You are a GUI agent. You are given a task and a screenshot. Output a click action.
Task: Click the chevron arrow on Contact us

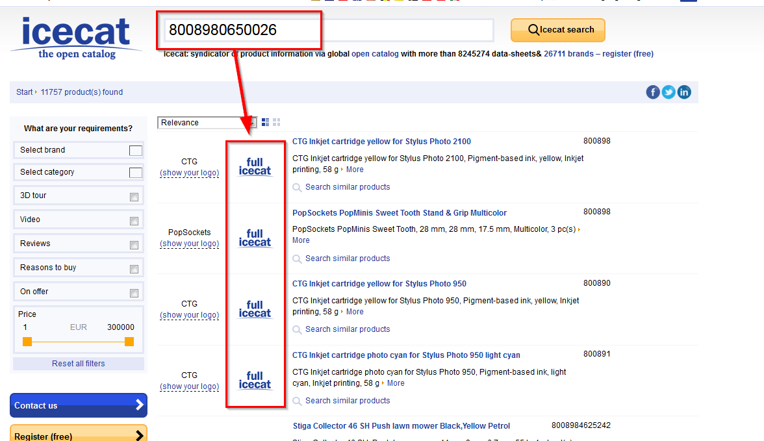(139, 405)
